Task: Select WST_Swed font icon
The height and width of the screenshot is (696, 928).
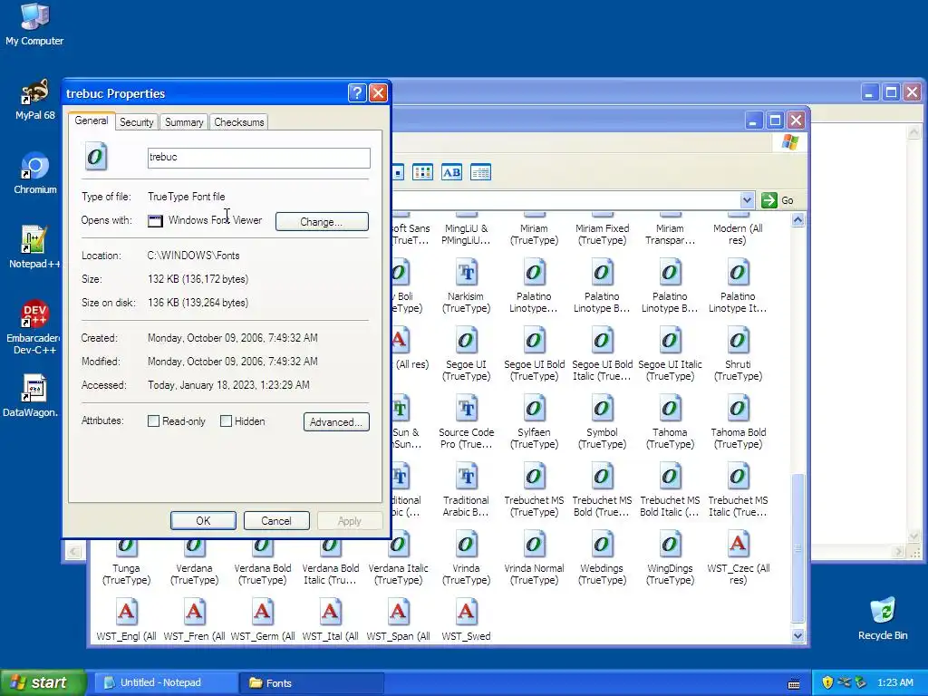Action: pos(467,620)
